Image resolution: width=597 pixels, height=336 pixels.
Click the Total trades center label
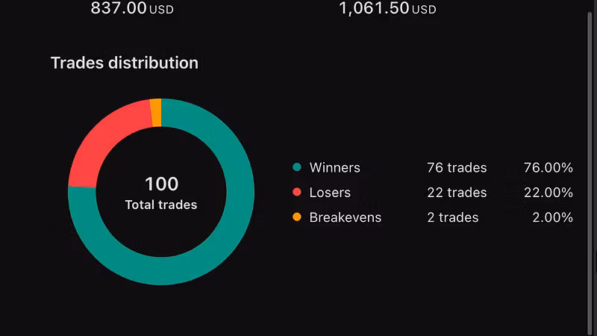click(x=161, y=205)
